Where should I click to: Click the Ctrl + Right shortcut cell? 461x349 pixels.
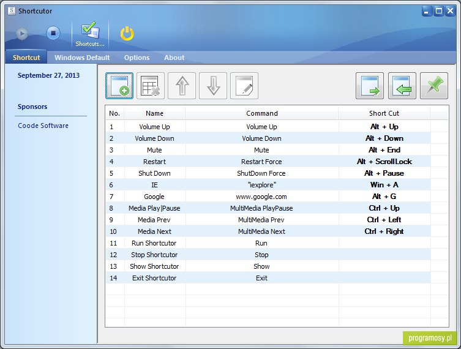click(384, 231)
